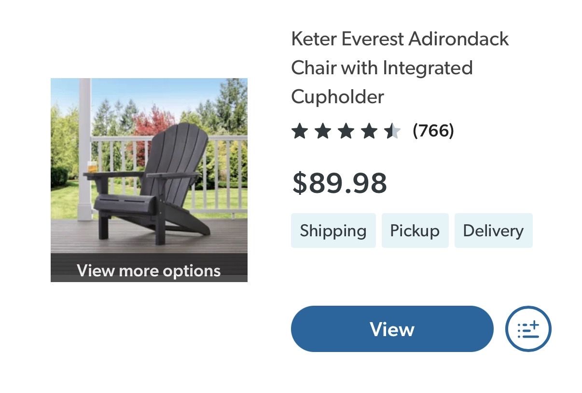The image size is (582, 393).
Task: Click the fourth rating star
Action: [x=369, y=131]
